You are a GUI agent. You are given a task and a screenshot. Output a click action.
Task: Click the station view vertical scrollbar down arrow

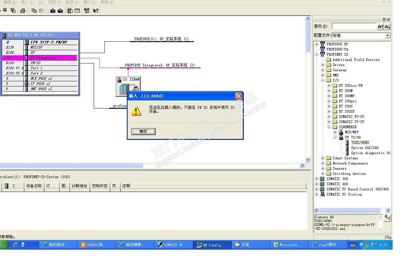tap(308, 160)
